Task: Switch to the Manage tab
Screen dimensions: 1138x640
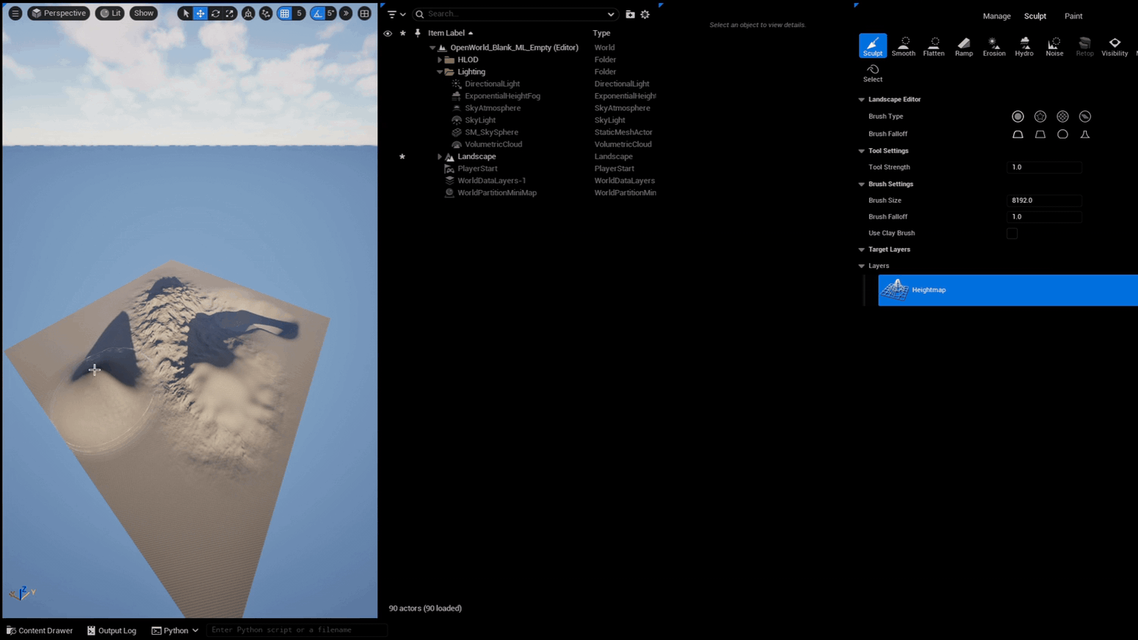Action: coord(996,15)
